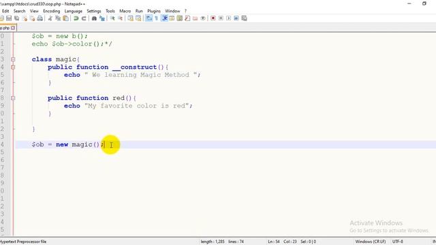Open the Function List panel icon
This screenshot has height=245, width=436.
coord(187,18)
